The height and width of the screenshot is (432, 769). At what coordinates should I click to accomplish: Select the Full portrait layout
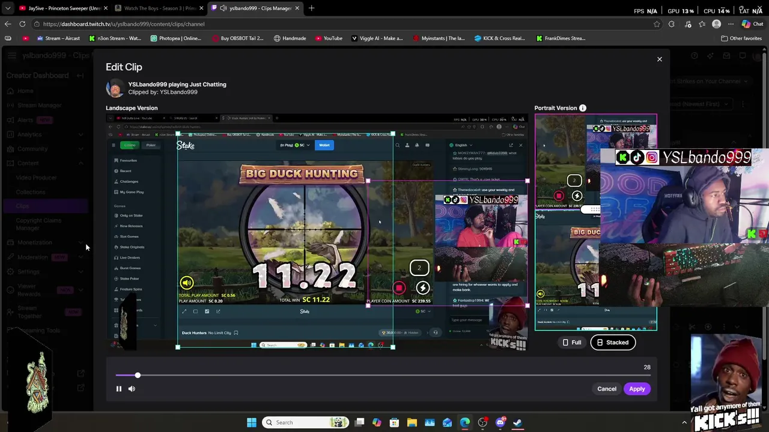571,343
